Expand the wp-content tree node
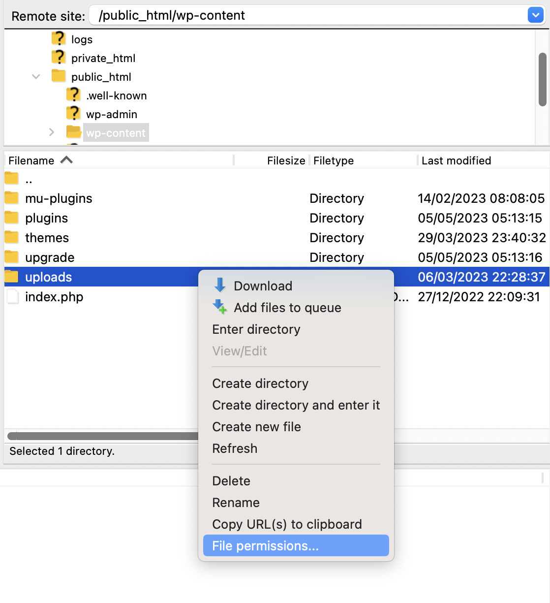Image resolution: width=550 pixels, height=603 pixels. pos(52,132)
